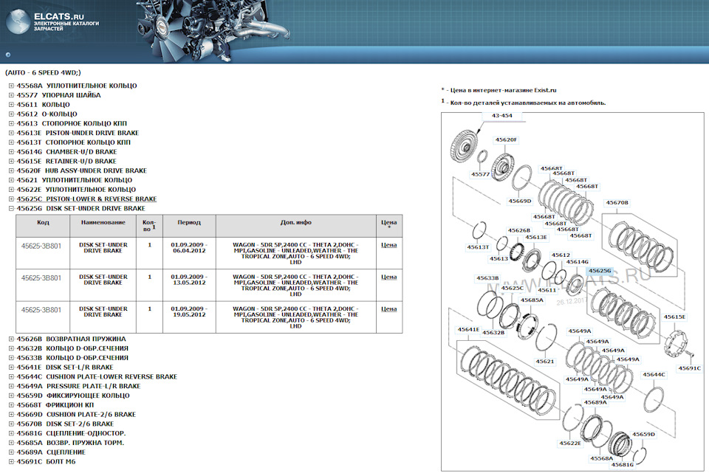This screenshot has height=476, width=709.
Task: Expand the 45670B DISK SET-2/6 BRAKE entry
Action: click(11, 424)
